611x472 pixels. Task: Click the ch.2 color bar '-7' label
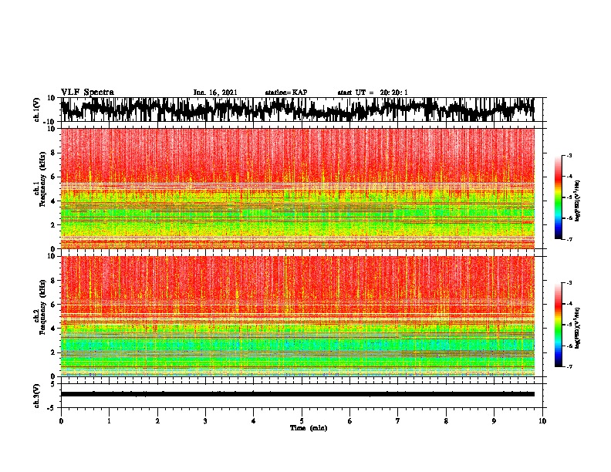(569, 367)
